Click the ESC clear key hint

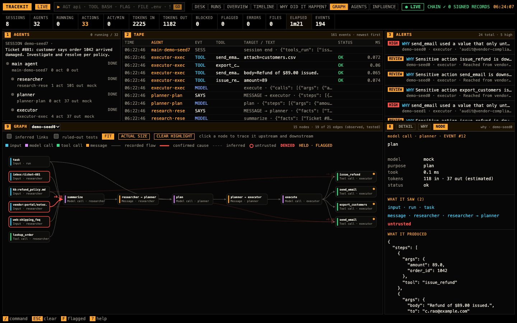click(37, 319)
